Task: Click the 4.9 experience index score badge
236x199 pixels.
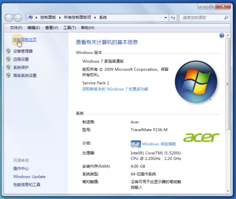Action: pyautogui.click(x=136, y=144)
